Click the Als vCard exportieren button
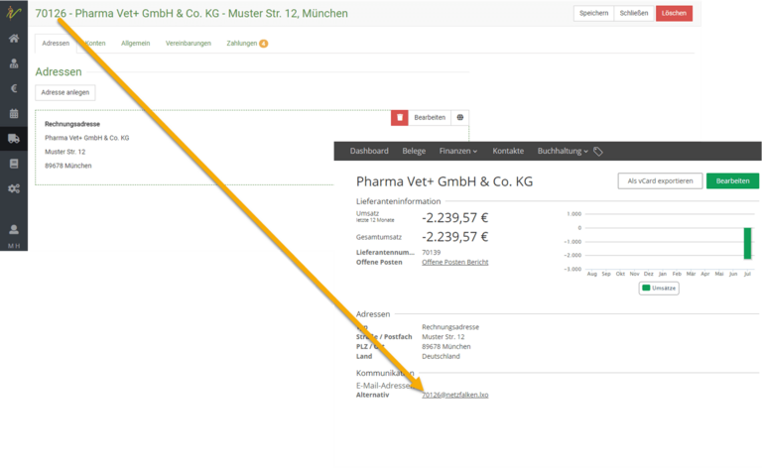The image size is (762, 468). click(660, 180)
